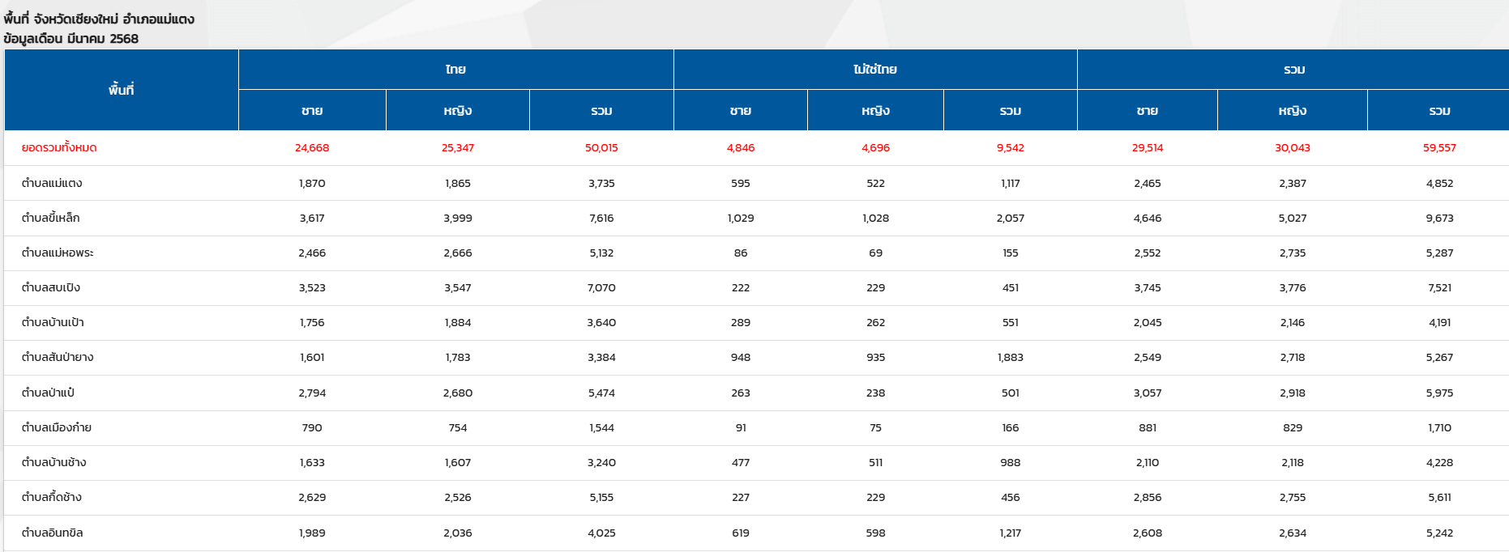Select the หญิง subheader under ไม่ใช่ไทย

click(x=875, y=111)
